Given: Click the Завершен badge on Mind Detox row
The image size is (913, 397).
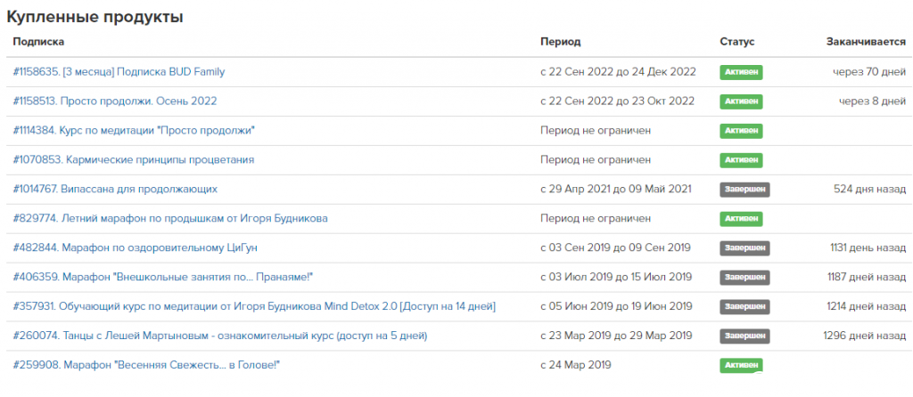Looking at the screenshot, I should tap(744, 306).
